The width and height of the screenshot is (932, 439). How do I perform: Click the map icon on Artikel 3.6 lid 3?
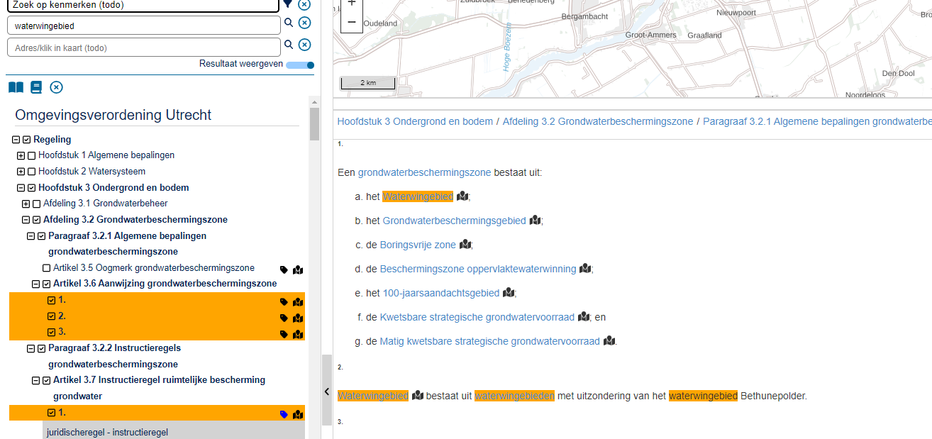[298, 334]
